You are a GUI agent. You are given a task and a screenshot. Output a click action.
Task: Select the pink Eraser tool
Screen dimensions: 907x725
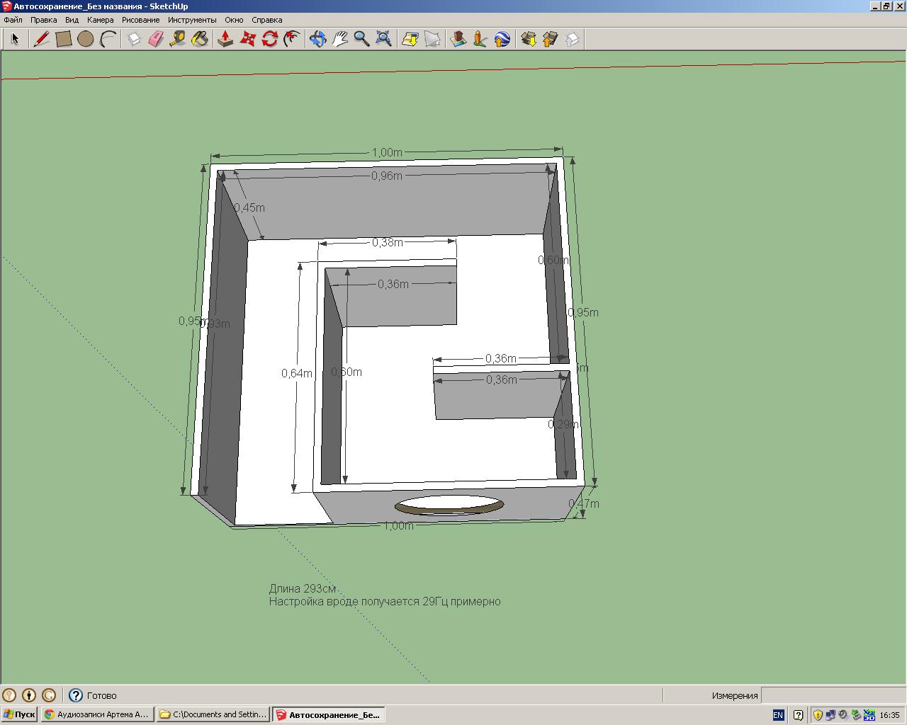pyautogui.click(x=157, y=39)
